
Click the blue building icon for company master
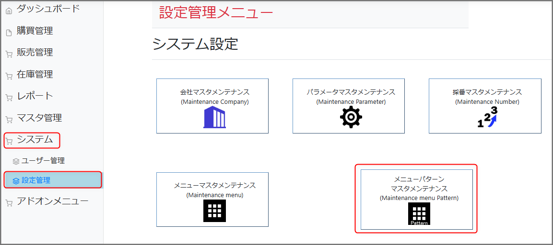click(x=214, y=117)
